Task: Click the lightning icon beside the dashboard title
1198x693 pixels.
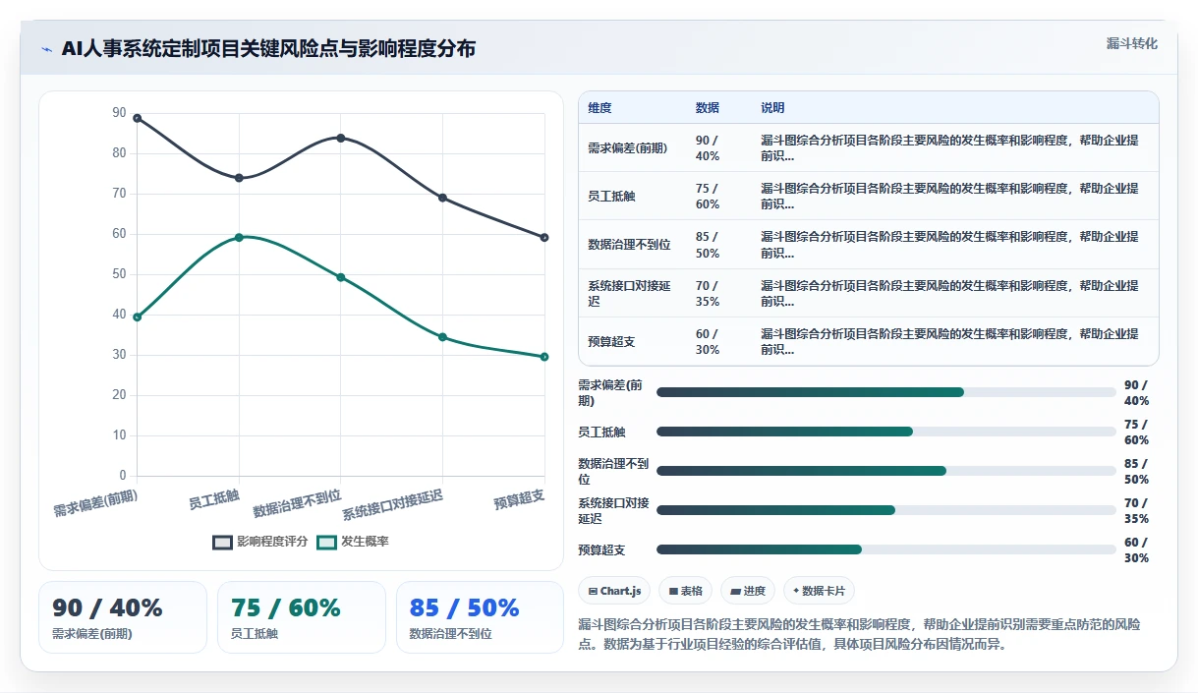Action: (x=46, y=49)
